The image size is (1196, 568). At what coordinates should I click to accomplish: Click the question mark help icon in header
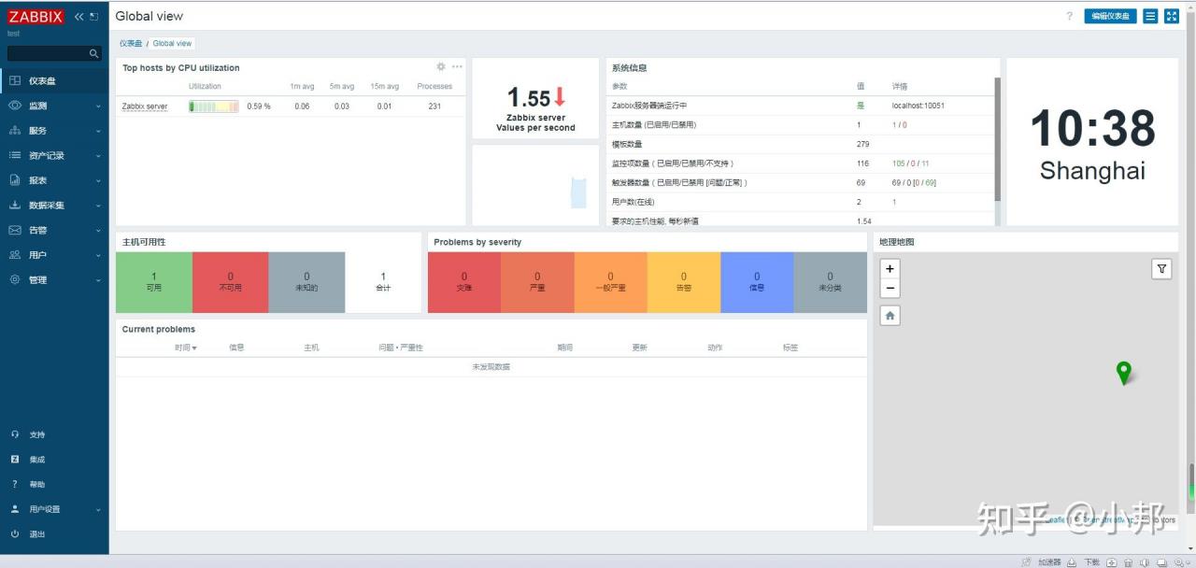(1070, 16)
